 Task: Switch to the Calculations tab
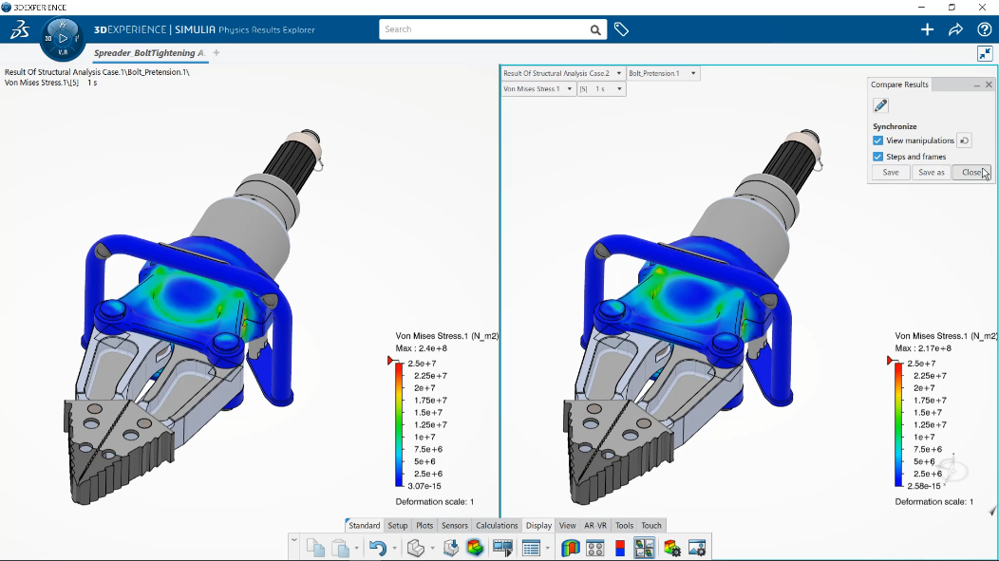(497, 525)
